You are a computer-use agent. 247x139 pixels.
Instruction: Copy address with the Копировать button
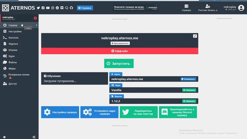(188, 79)
